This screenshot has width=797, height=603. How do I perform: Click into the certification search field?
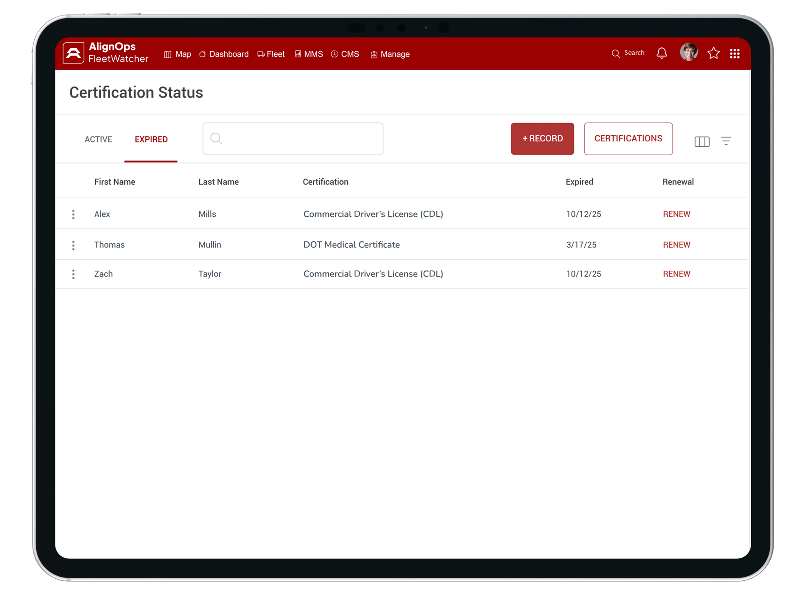(293, 139)
